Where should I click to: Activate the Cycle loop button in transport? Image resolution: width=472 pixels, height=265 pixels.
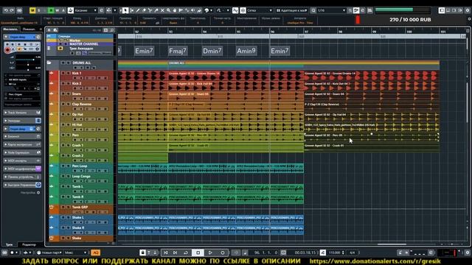[186, 252]
